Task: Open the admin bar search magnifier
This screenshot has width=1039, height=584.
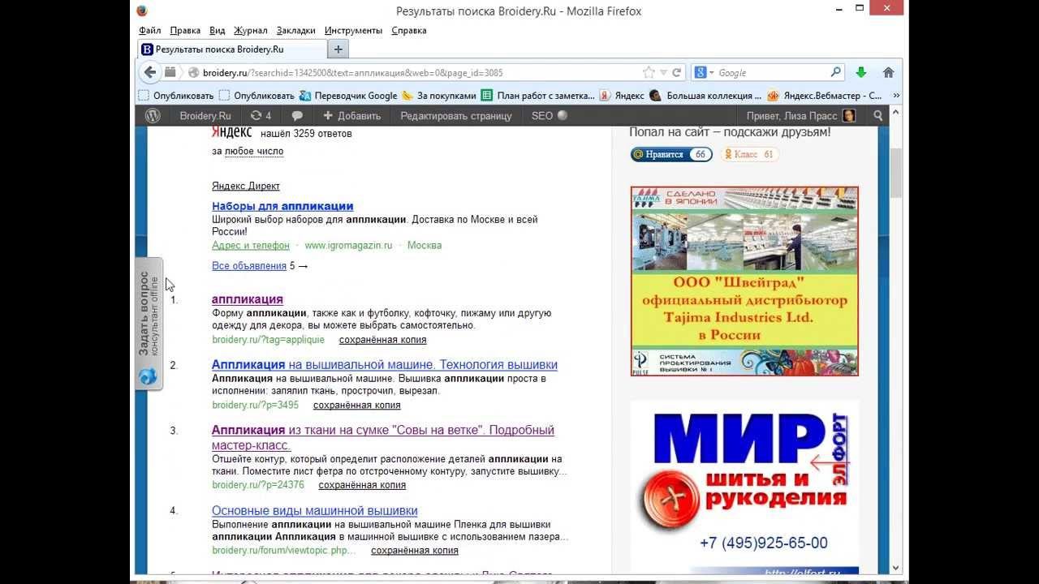Action: click(878, 116)
